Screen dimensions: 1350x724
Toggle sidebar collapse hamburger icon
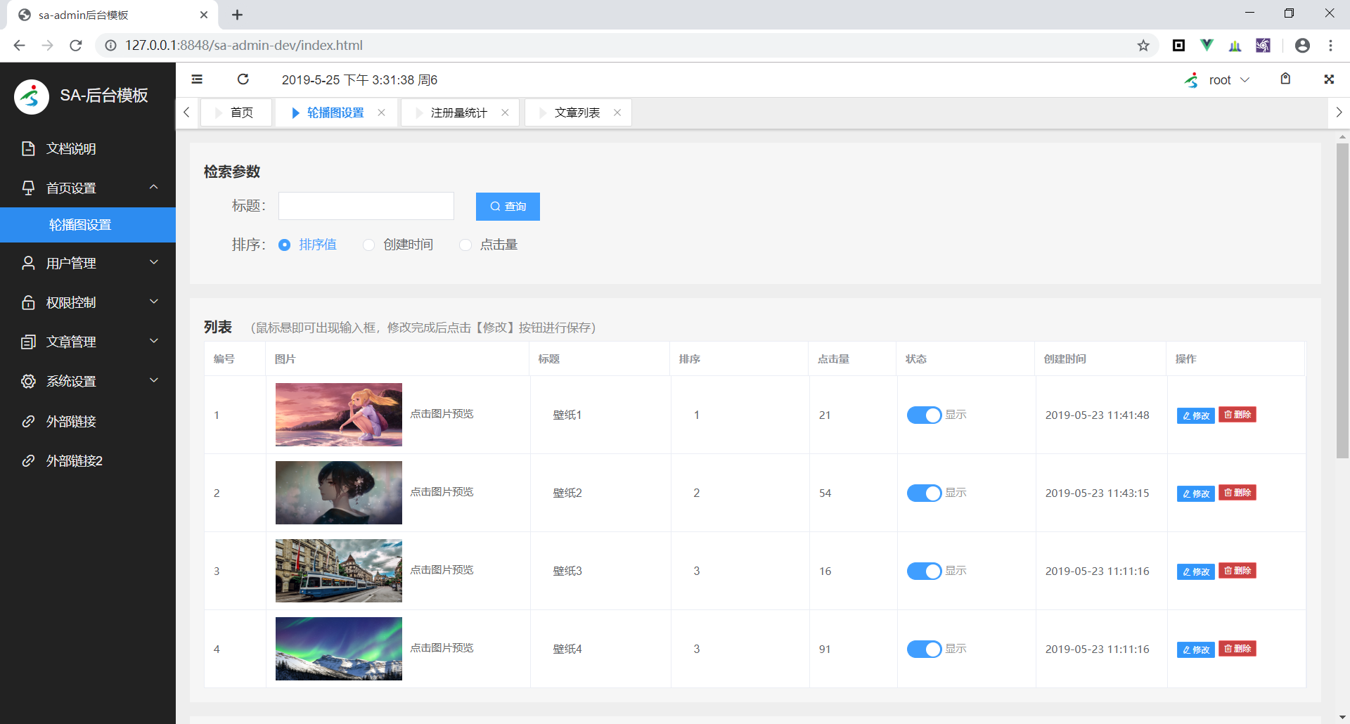click(x=197, y=79)
